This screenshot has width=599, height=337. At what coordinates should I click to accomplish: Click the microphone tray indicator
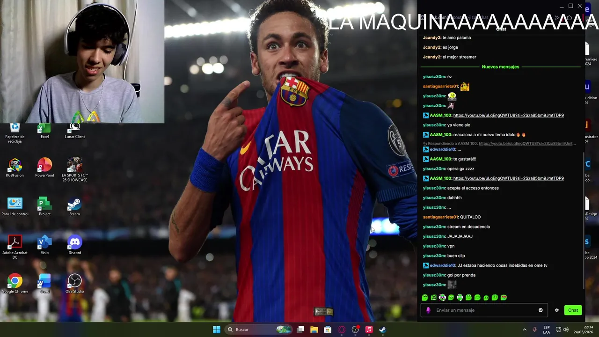pyautogui.click(x=534, y=330)
